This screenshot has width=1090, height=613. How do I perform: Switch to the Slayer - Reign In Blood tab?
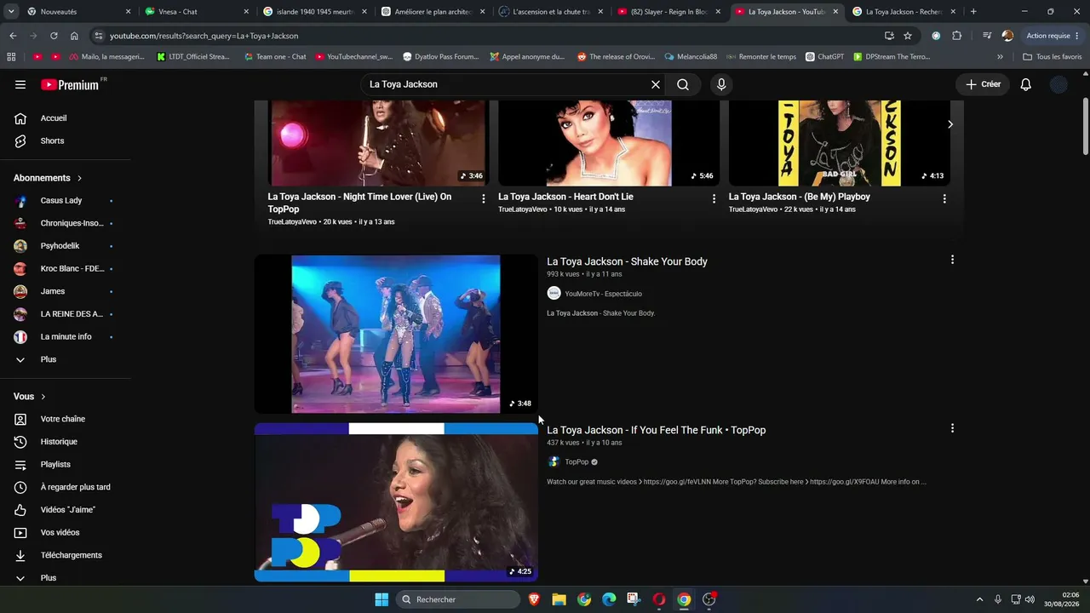click(x=668, y=12)
